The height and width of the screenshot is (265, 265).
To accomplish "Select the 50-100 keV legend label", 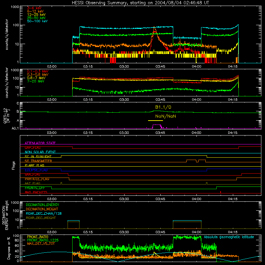I will click(37, 21).
